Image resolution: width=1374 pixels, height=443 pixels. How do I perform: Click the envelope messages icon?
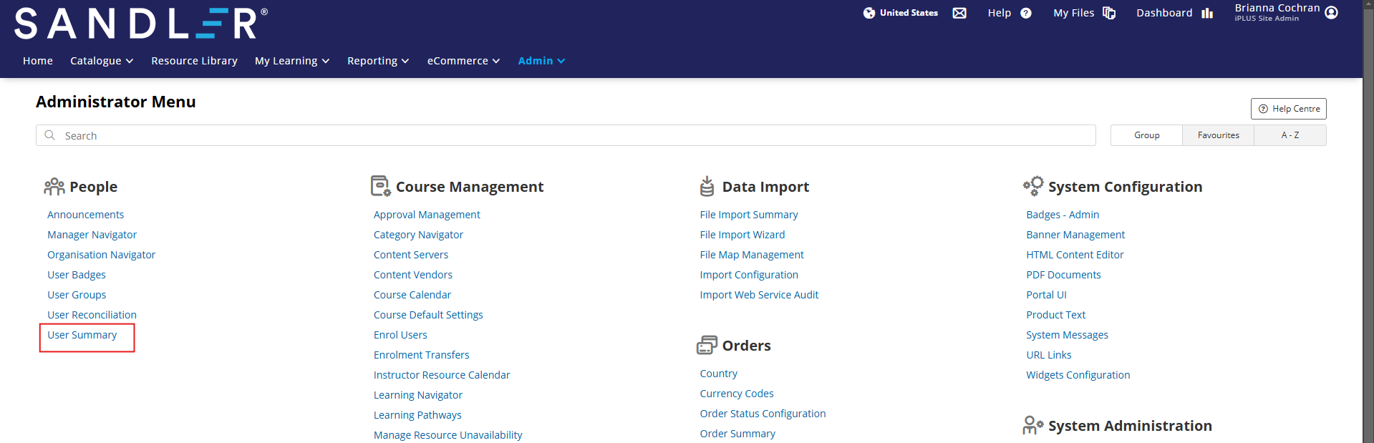(x=959, y=13)
